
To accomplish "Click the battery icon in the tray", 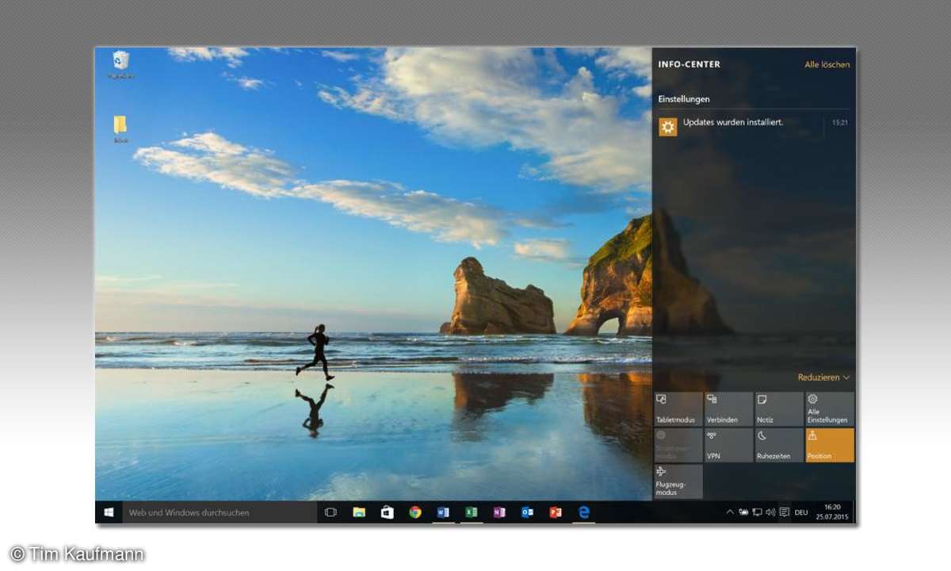I will point(743,512).
